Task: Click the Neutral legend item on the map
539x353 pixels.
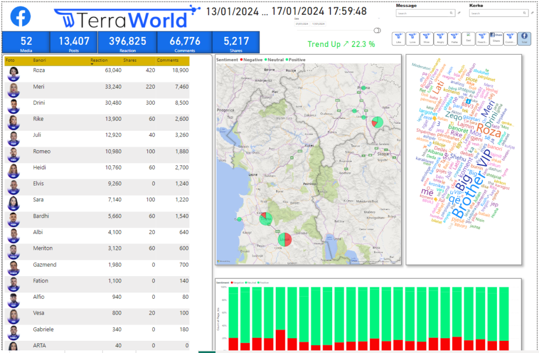Action: coord(274,60)
